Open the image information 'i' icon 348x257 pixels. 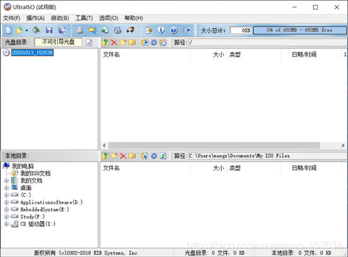161,30
